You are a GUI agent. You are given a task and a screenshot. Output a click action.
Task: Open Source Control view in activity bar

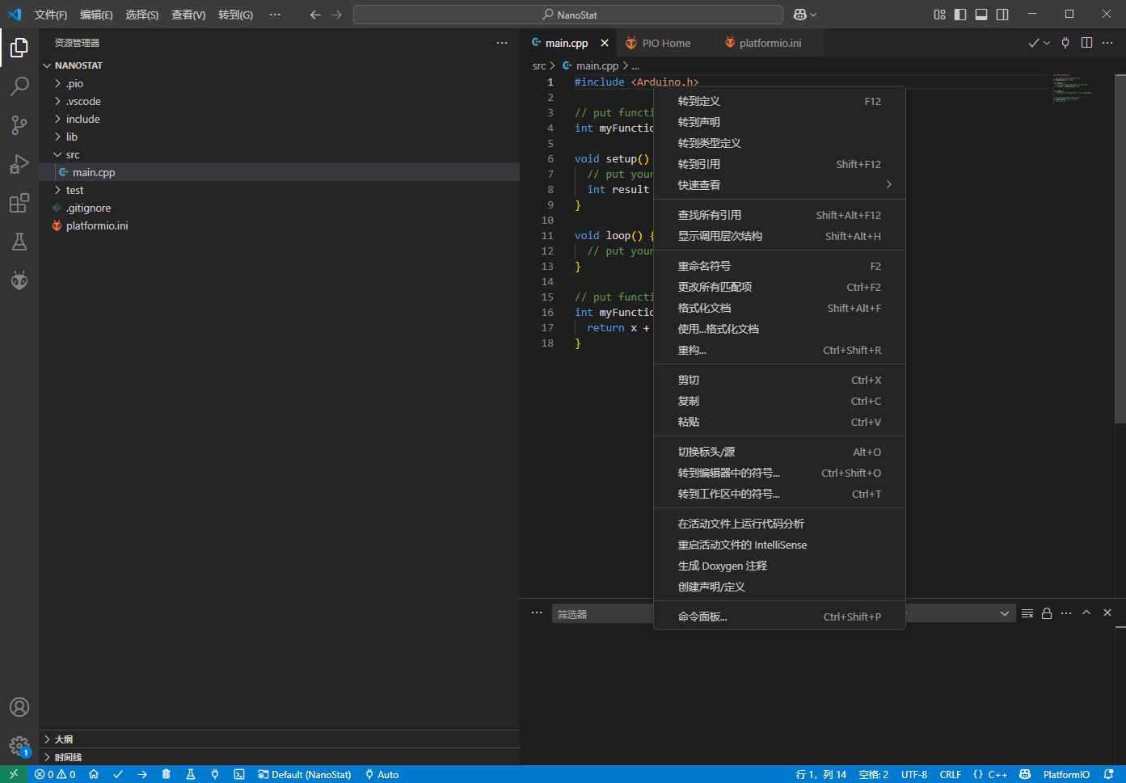[19, 125]
